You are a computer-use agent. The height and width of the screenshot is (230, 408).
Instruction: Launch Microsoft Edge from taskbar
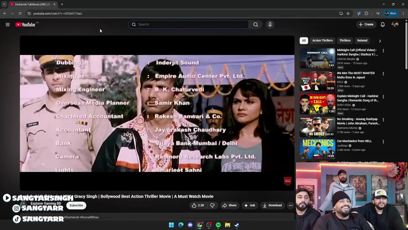[181, 225]
